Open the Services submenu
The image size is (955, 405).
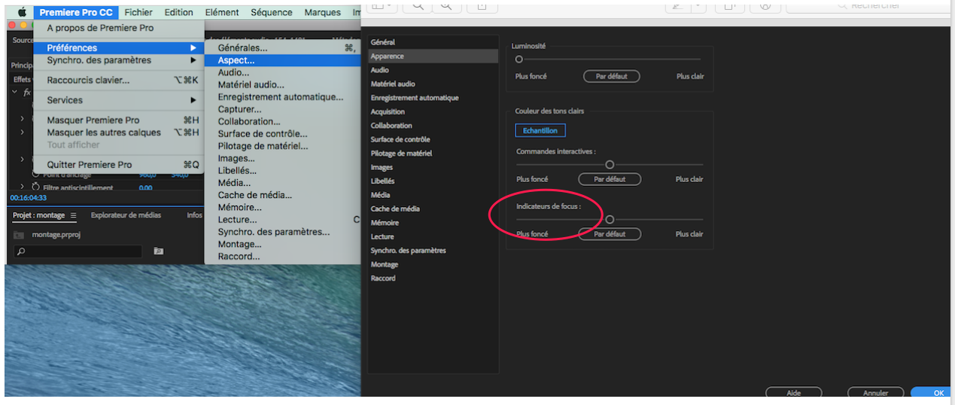click(118, 100)
